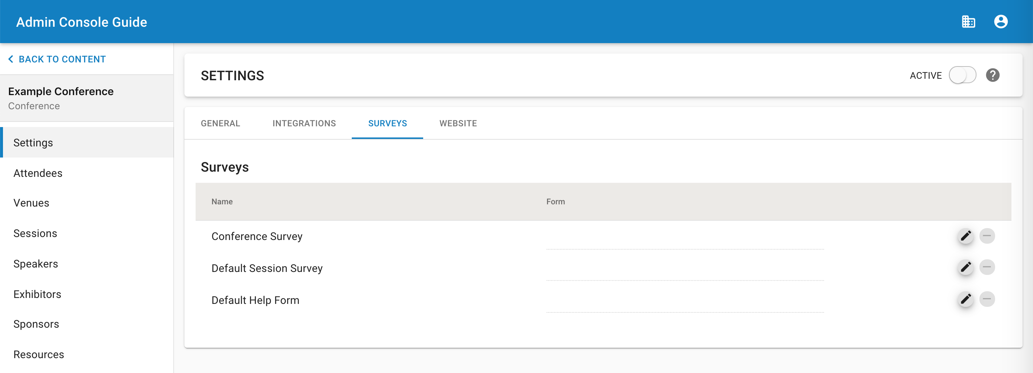
Task: Click the Default Session Survey row name
Action: click(x=267, y=268)
